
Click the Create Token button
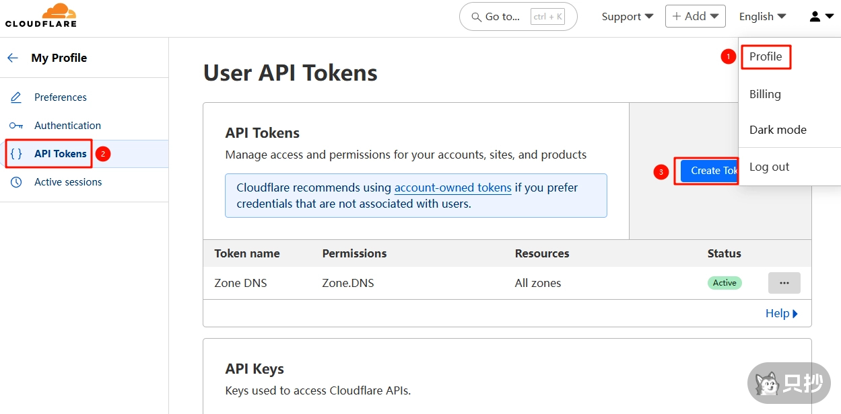710,171
